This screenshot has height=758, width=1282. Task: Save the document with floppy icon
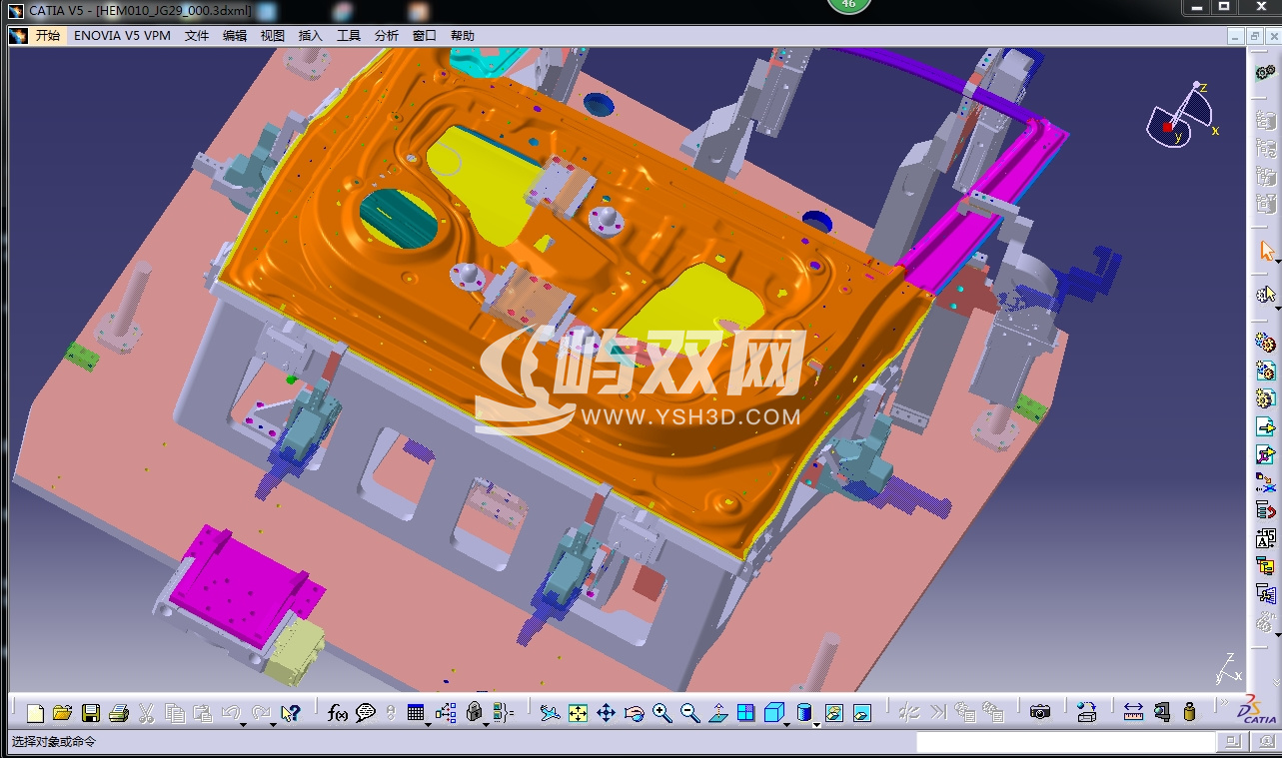click(90, 712)
